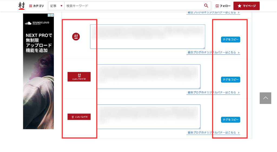The height and width of the screenshot is (152, 277).
Task: Open the フォロー page
Action: coord(223,6)
